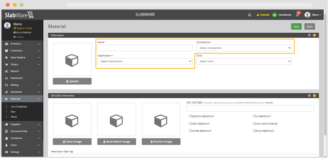This screenshot has height=158, width=328.
Task: Open the Support Ticket link
Action: (23, 28)
